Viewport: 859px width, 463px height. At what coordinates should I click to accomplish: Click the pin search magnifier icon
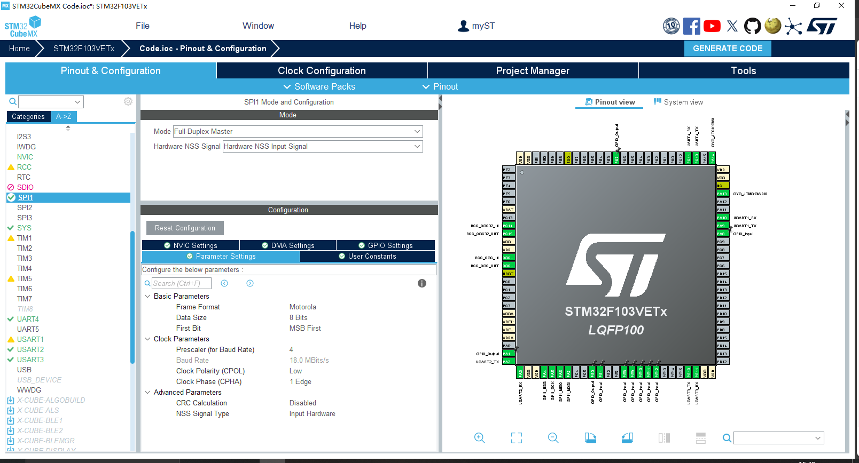[x=727, y=438]
